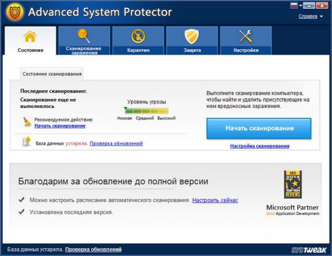Click the Systweak logo in footer
Viewport: 332px width, 256px height.
pos(309,250)
